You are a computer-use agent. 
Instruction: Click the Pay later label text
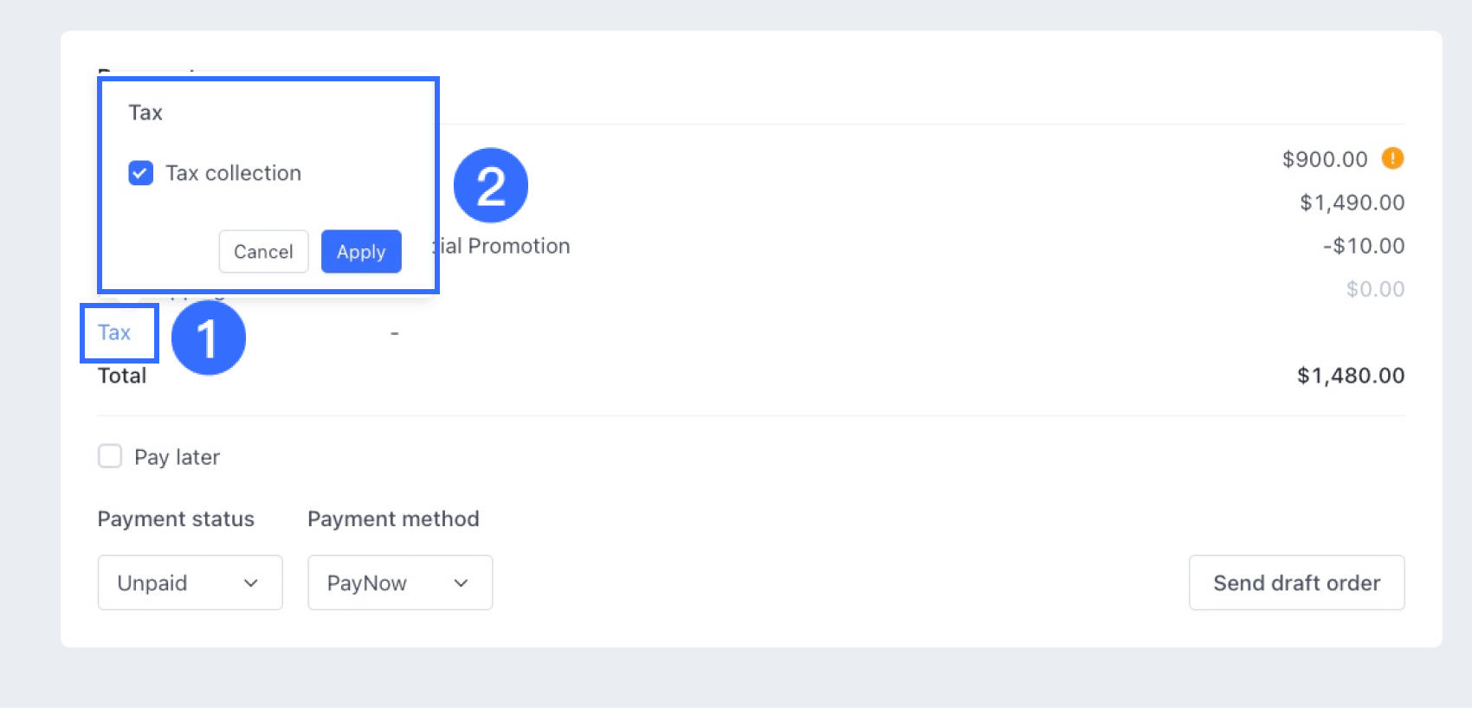(177, 457)
